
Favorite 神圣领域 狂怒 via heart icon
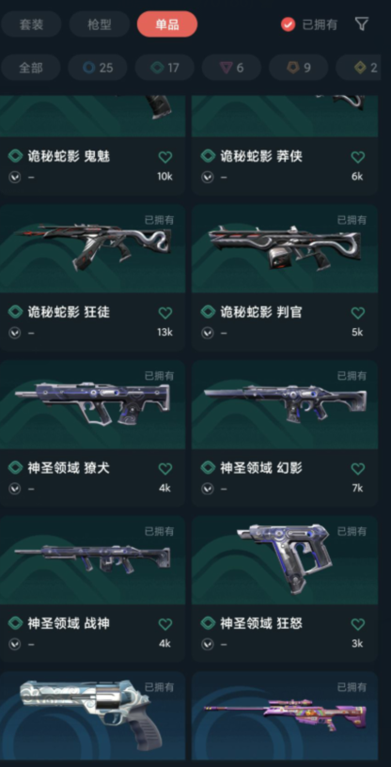pos(358,624)
